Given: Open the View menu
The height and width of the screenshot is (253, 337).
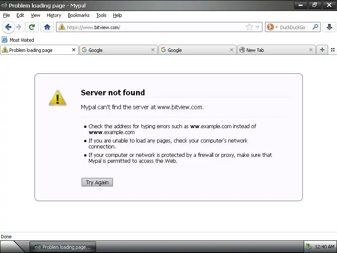Looking at the screenshot, I should coord(35,15).
